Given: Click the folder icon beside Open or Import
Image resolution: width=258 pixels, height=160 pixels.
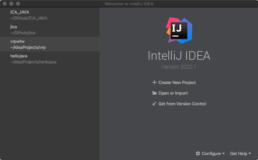Looking at the screenshot, I should coord(154,93).
